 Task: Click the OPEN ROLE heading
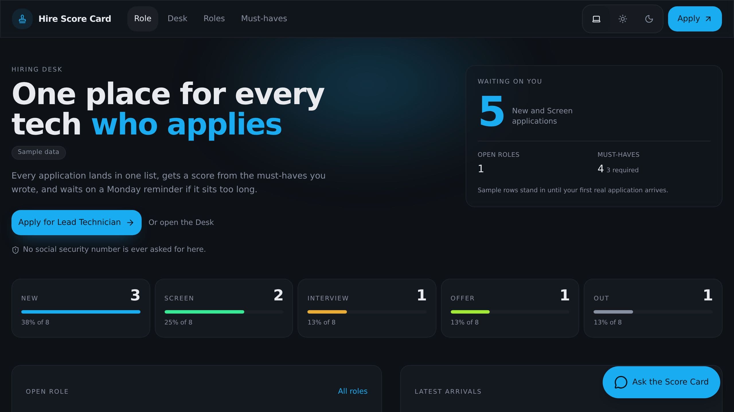coord(47,391)
